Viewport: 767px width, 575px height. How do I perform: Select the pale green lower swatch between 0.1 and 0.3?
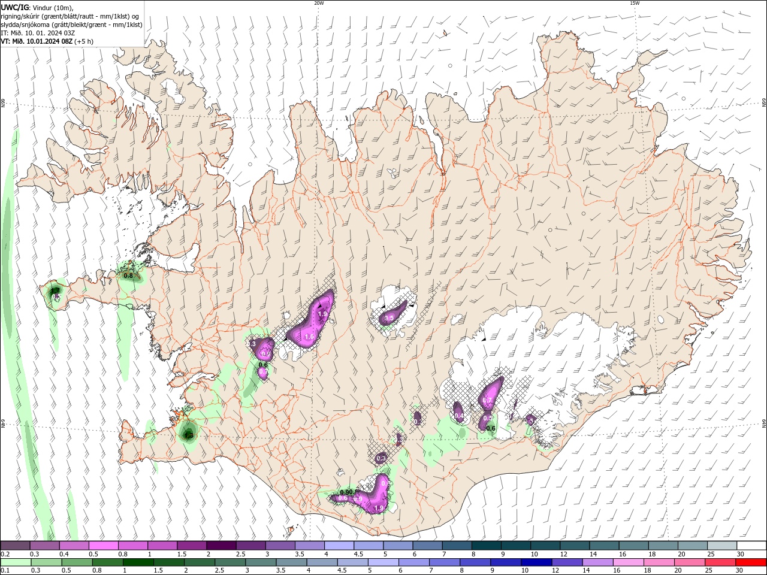[16, 562]
